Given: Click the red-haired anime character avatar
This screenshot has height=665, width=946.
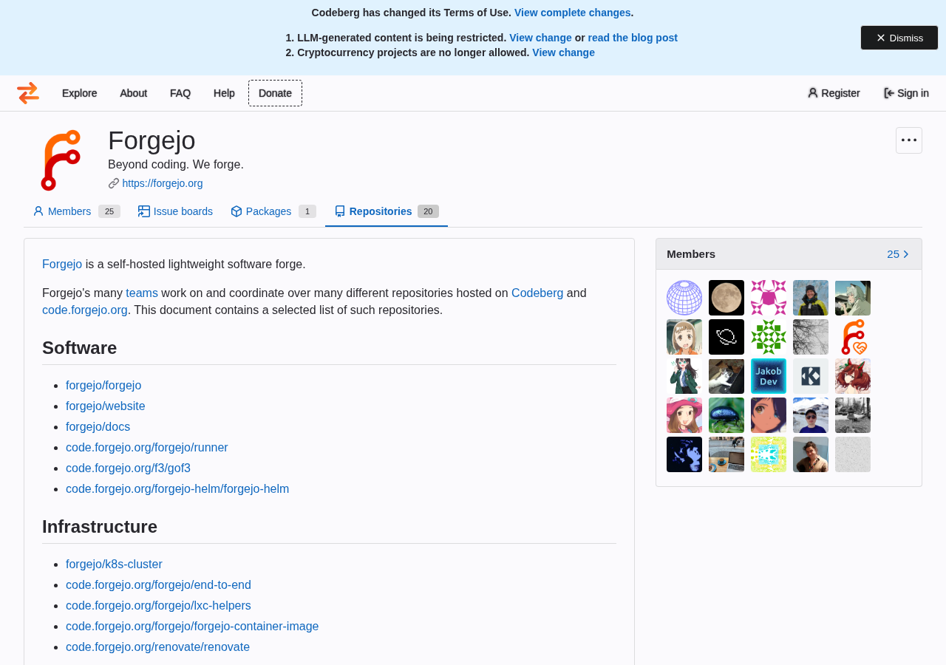Looking at the screenshot, I should click(853, 376).
